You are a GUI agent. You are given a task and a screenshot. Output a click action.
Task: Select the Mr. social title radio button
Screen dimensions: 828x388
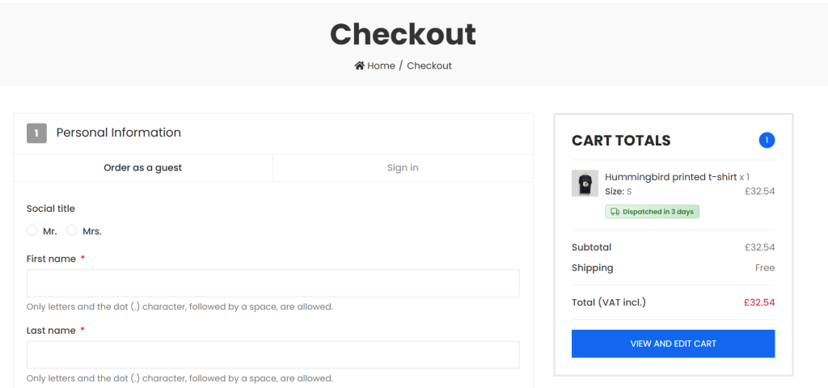coord(32,231)
